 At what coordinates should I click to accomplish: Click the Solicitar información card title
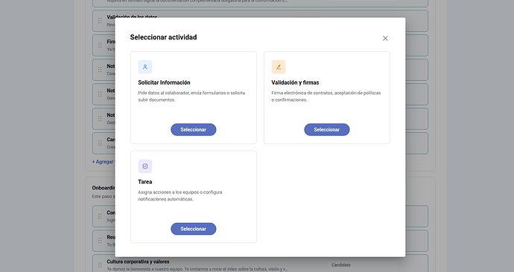[x=164, y=82]
